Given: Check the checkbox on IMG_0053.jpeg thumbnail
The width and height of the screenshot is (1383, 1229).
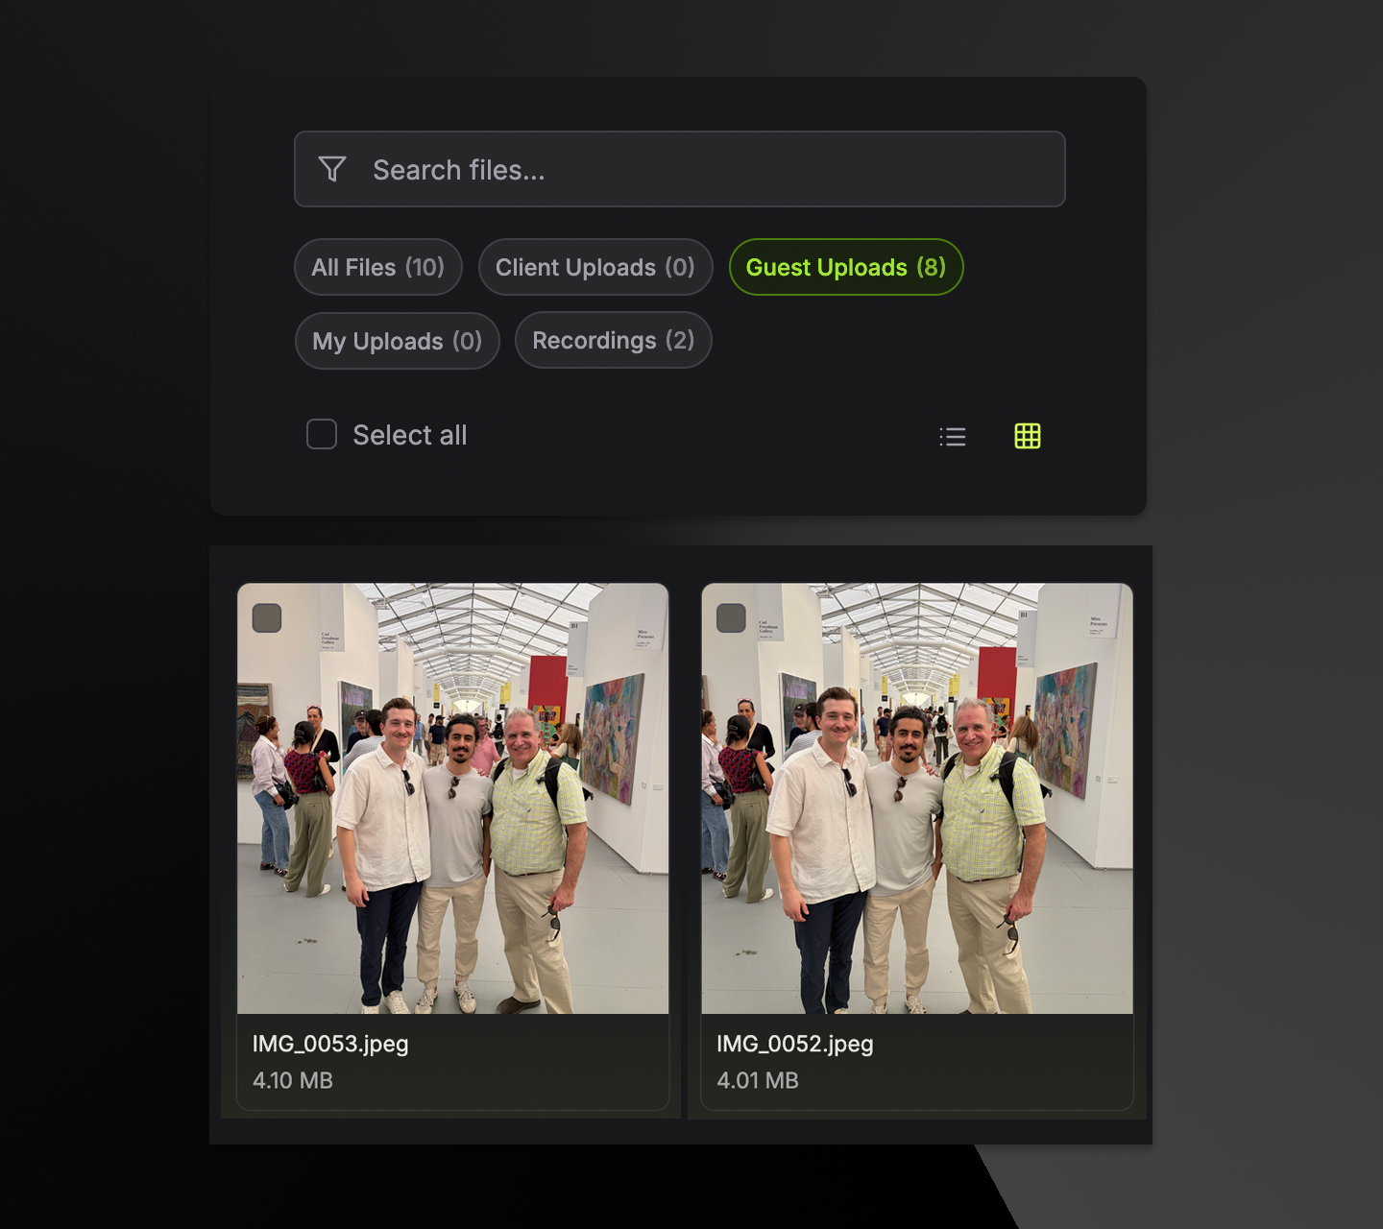Looking at the screenshot, I should tap(266, 618).
